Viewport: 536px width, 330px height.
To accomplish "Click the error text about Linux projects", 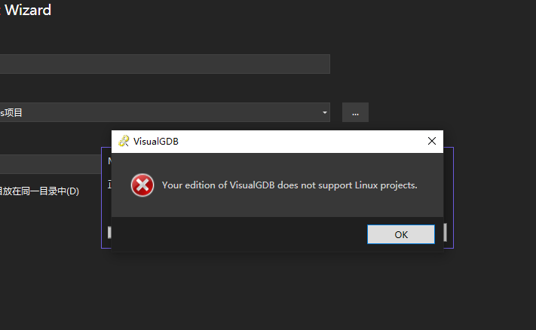I will (289, 185).
